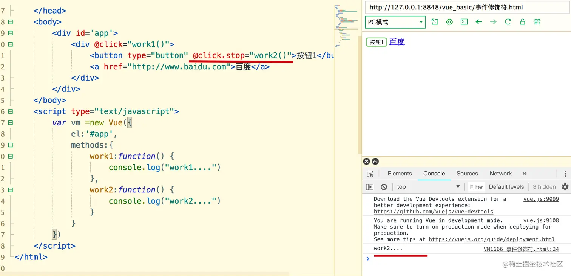The height and width of the screenshot is (276, 571).
Task: Open the Default levels dropdown
Action: point(506,187)
